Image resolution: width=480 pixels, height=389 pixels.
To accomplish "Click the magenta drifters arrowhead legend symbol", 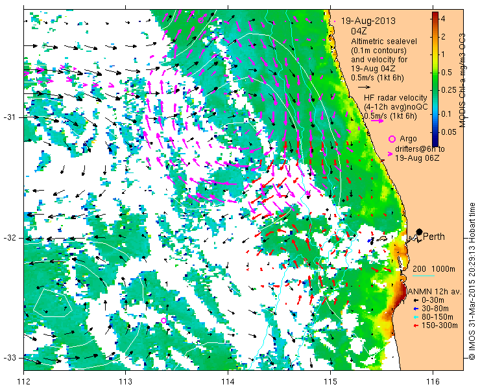I will click(x=390, y=154).
